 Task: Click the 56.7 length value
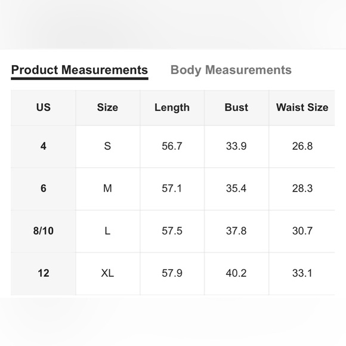click(172, 146)
